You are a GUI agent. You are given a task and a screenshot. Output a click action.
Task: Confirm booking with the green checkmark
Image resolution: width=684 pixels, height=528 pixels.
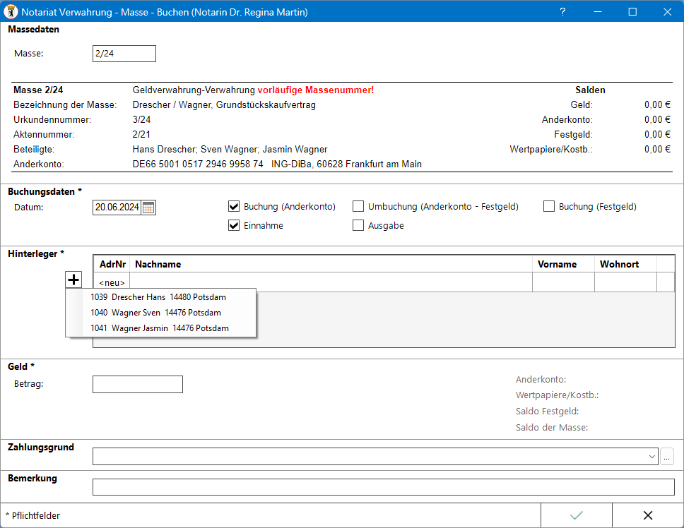pyautogui.click(x=577, y=515)
